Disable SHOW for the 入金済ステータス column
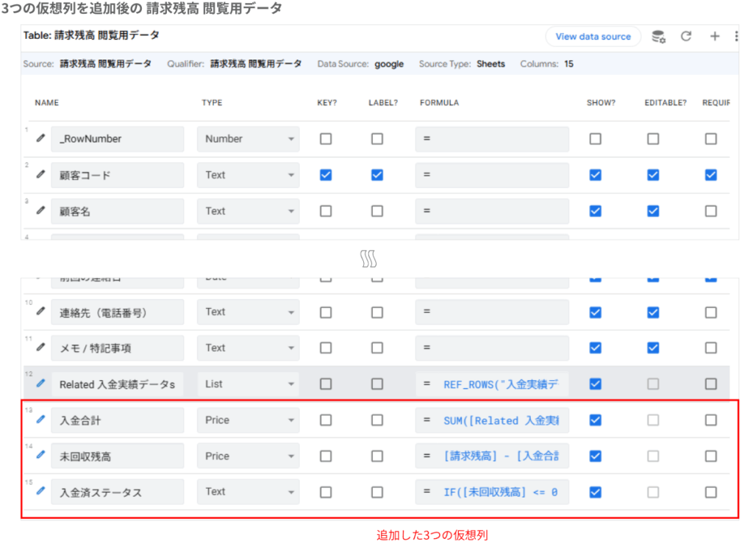Image resolution: width=753 pixels, height=552 pixels. (595, 491)
